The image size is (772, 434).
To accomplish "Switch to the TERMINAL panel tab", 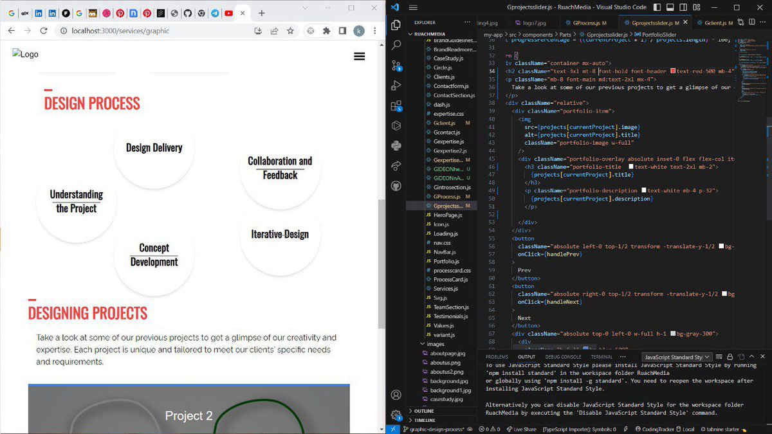I will (x=601, y=356).
